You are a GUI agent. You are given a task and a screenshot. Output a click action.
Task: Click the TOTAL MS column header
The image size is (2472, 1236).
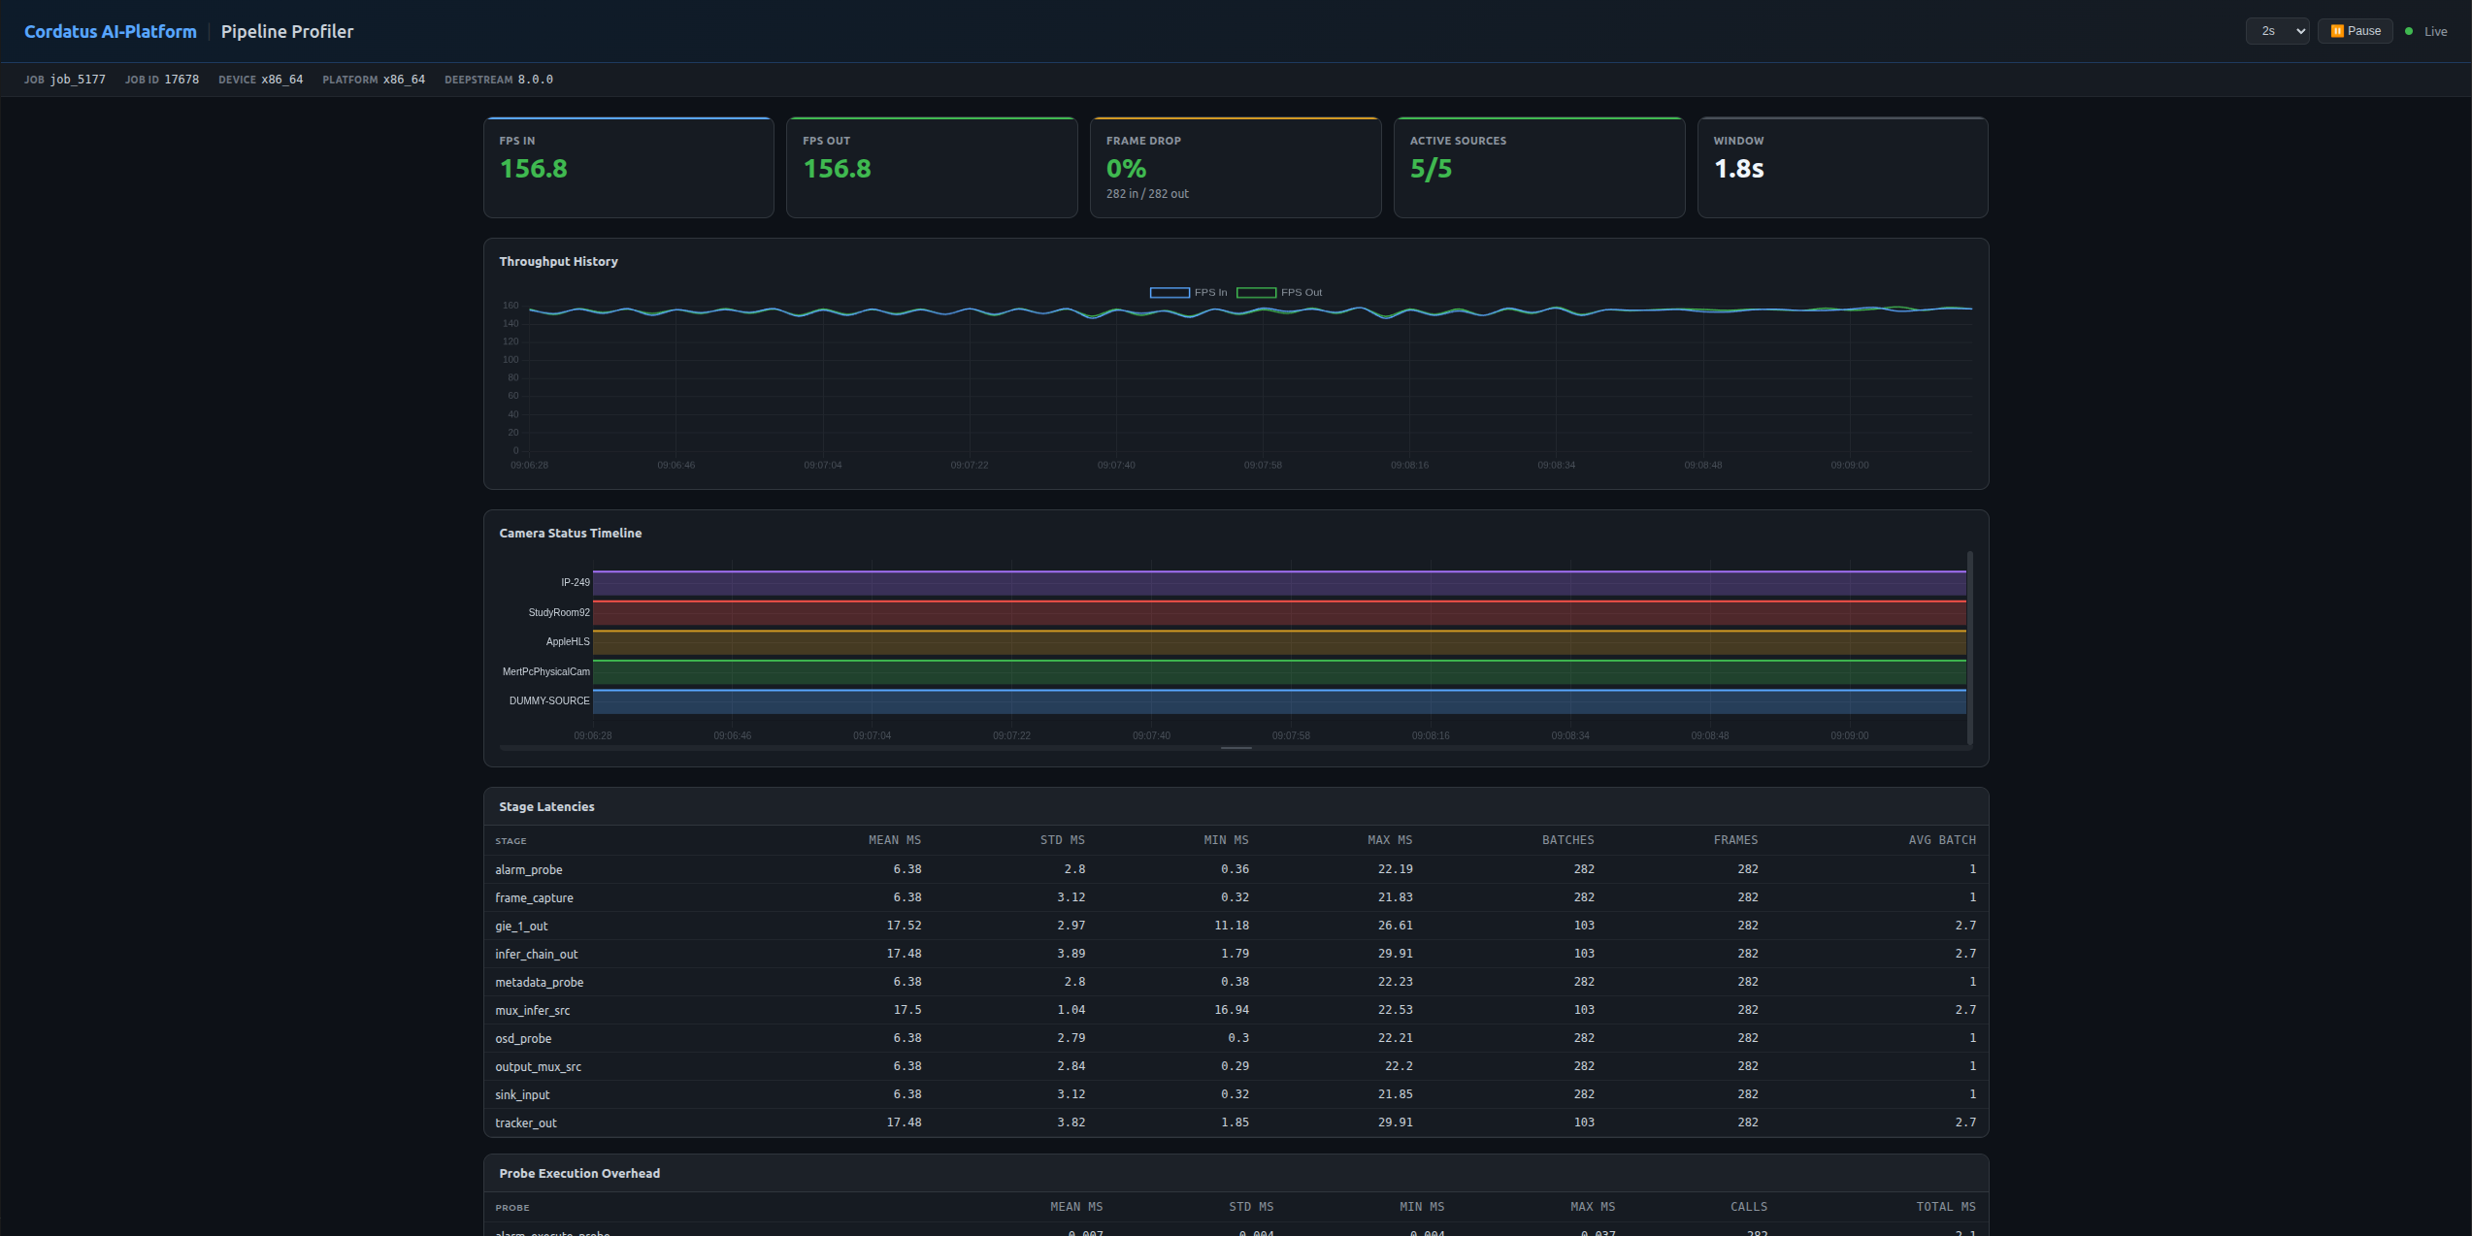click(x=1945, y=1207)
